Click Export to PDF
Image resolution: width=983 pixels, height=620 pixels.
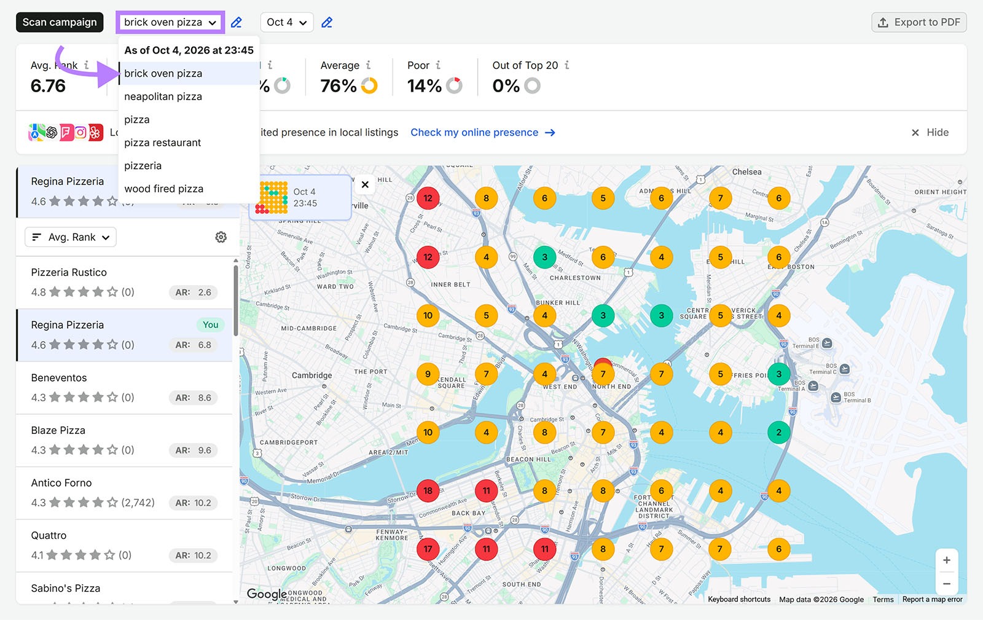[919, 23]
